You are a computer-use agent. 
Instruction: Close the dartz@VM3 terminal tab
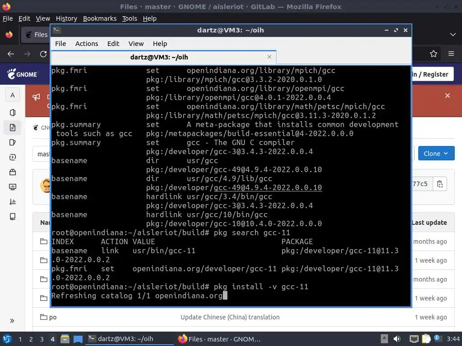tap(269, 57)
